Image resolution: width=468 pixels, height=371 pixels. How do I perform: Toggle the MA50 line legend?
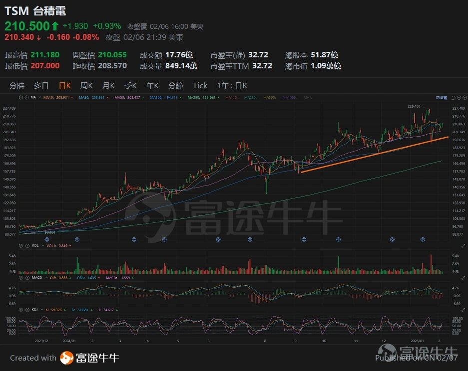click(x=129, y=97)
